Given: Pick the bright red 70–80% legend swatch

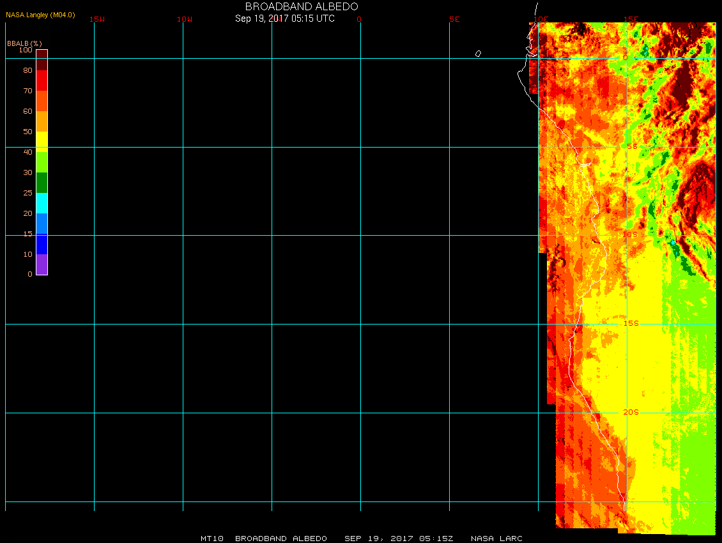Looking at the screenshot, I should 42,80.
